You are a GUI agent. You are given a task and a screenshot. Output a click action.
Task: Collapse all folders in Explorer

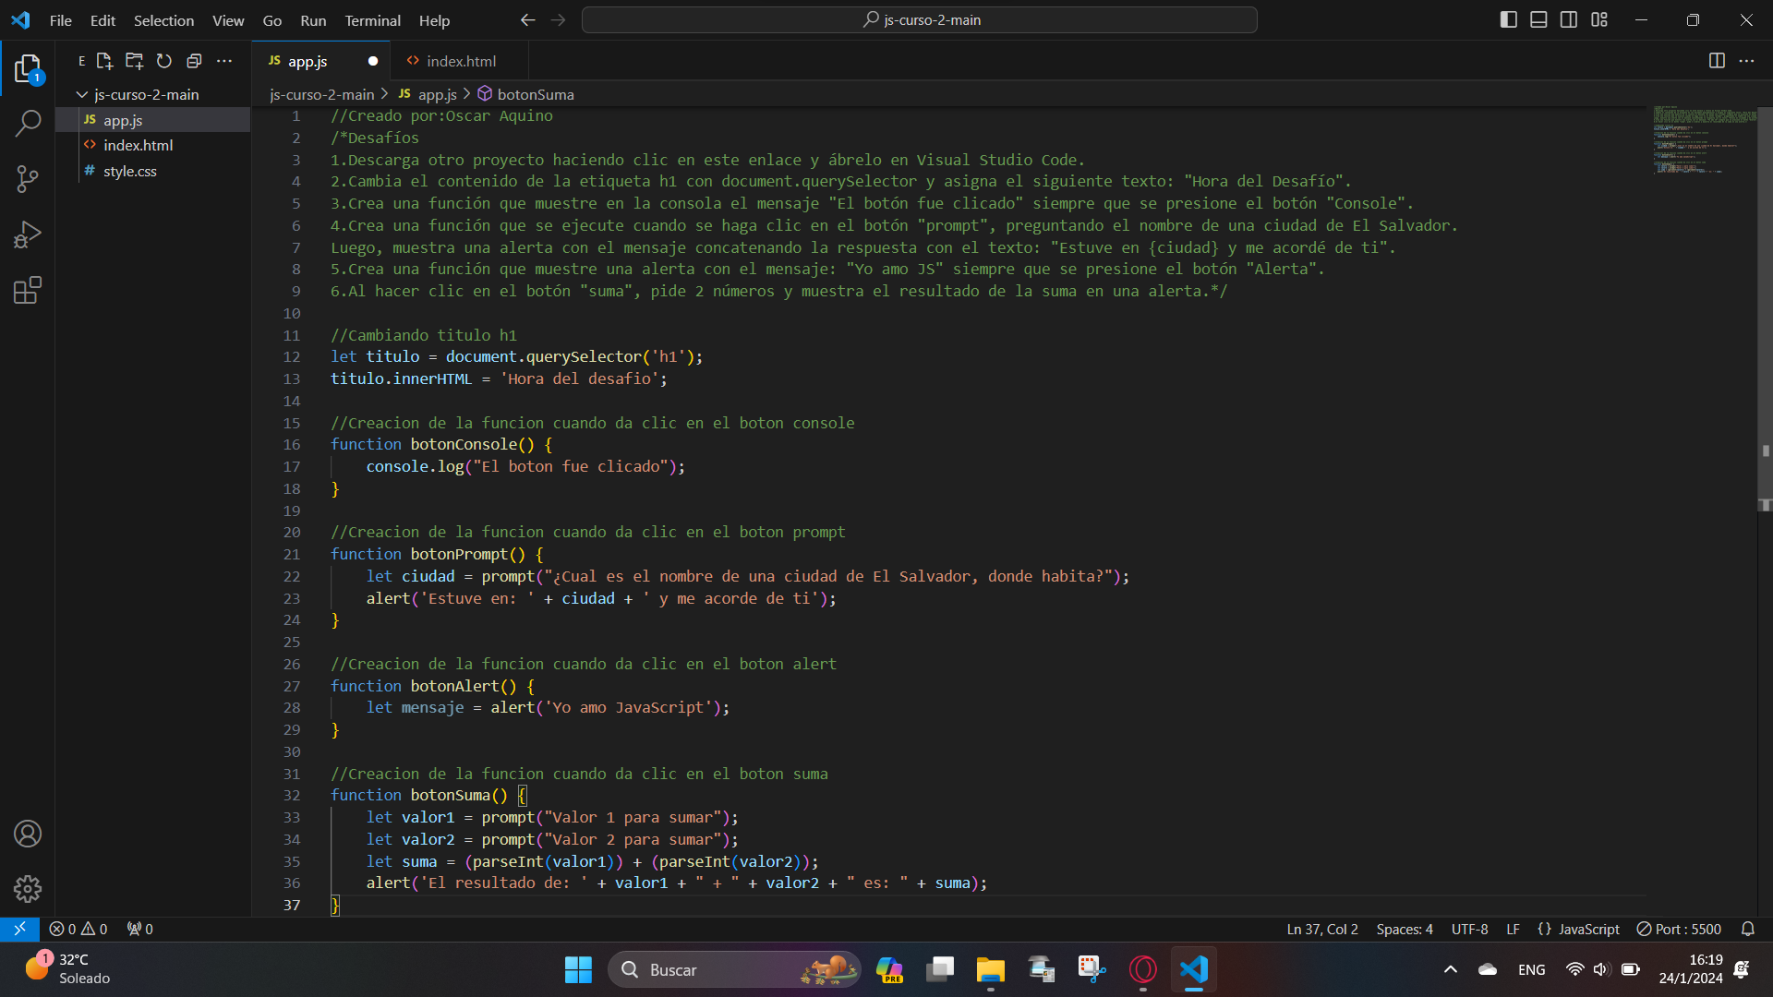point(194,61)
